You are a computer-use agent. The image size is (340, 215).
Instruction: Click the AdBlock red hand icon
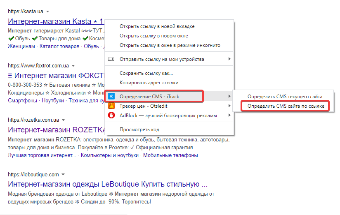(111, 116)
